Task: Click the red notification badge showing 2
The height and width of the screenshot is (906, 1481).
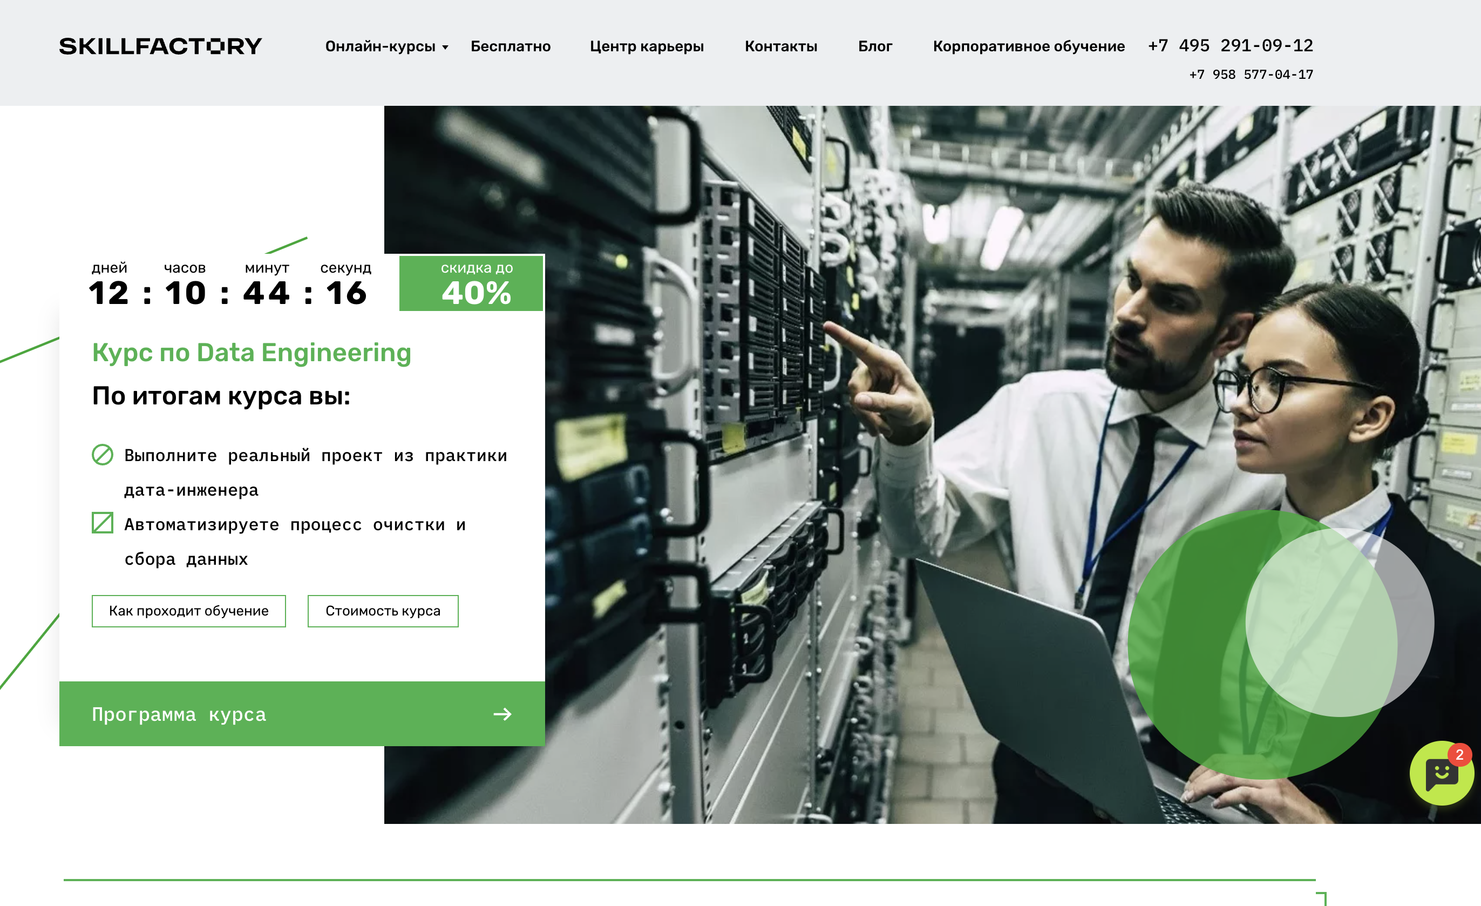Action: coord(1459,755)
